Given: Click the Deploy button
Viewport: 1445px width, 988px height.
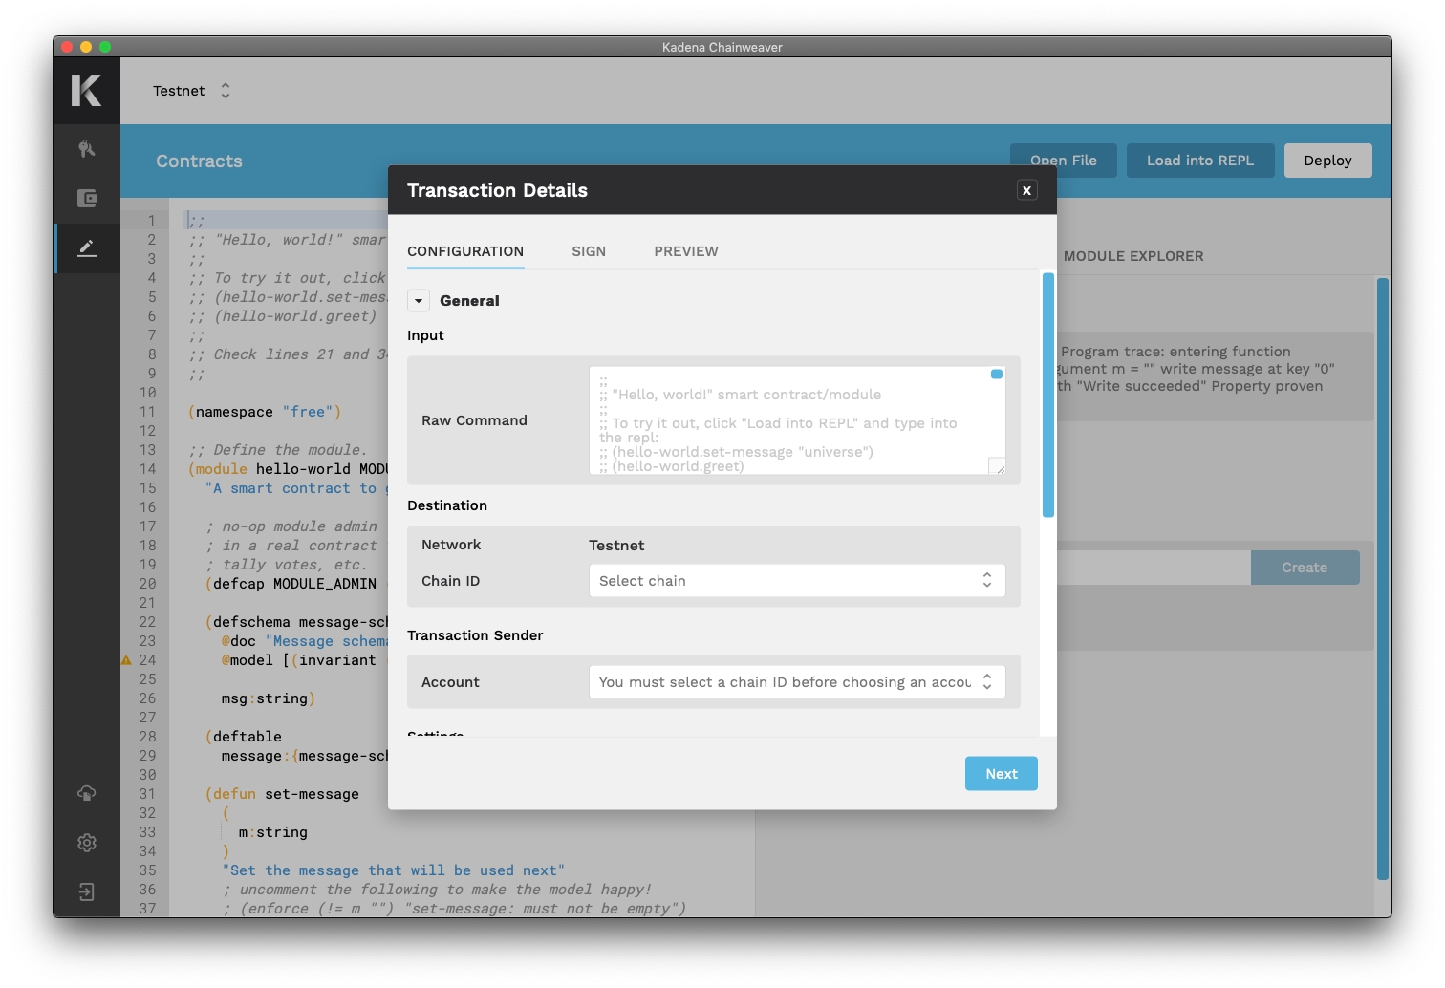Looking at the screenshot, I should click(1327, 161).
